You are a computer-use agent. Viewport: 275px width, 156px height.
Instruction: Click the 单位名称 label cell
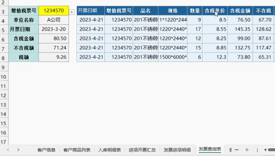pos(24,20)
